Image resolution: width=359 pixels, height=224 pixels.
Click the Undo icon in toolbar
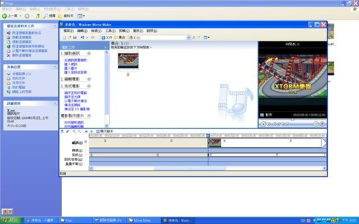tap(82, 38)
